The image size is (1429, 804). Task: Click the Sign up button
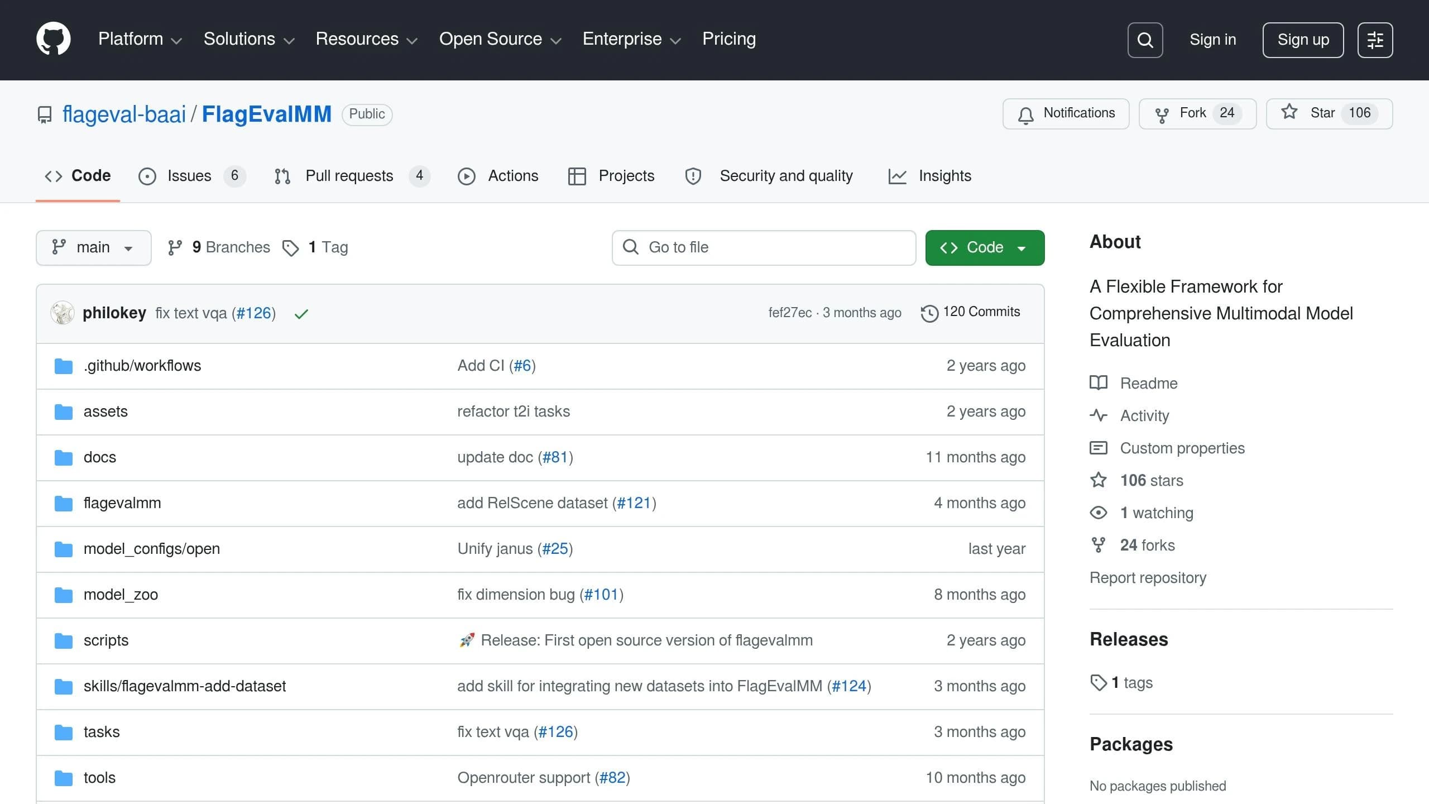pos(1303,40)
